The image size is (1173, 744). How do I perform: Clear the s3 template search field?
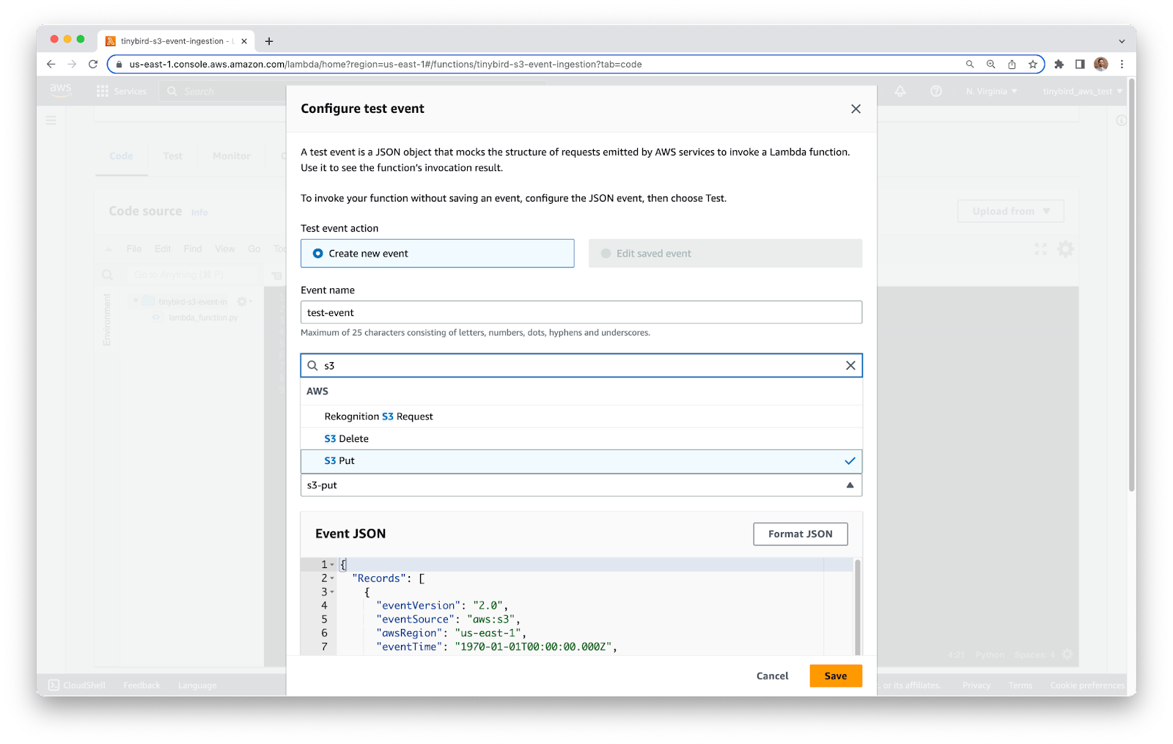click(x=850, y=366)
